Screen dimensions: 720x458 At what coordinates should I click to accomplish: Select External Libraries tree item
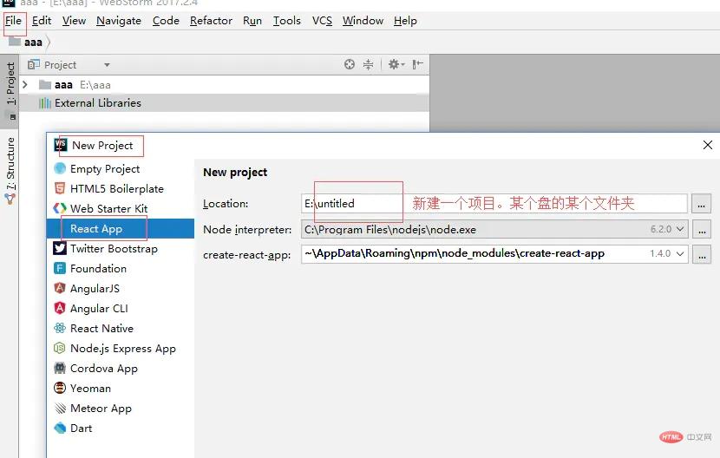point(224,103)
